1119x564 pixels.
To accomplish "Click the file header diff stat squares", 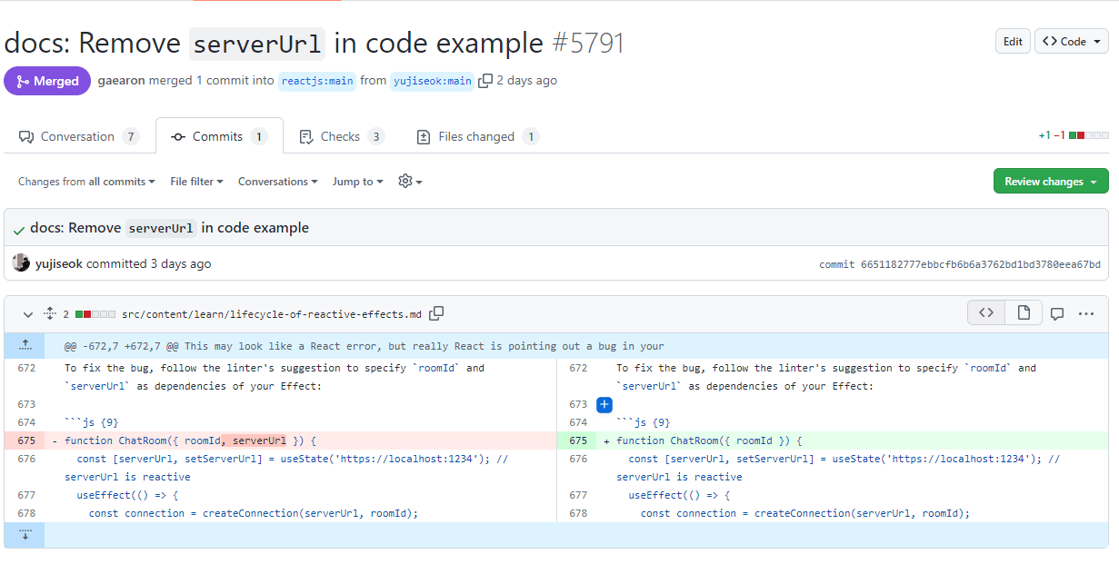I will [95, 314].
